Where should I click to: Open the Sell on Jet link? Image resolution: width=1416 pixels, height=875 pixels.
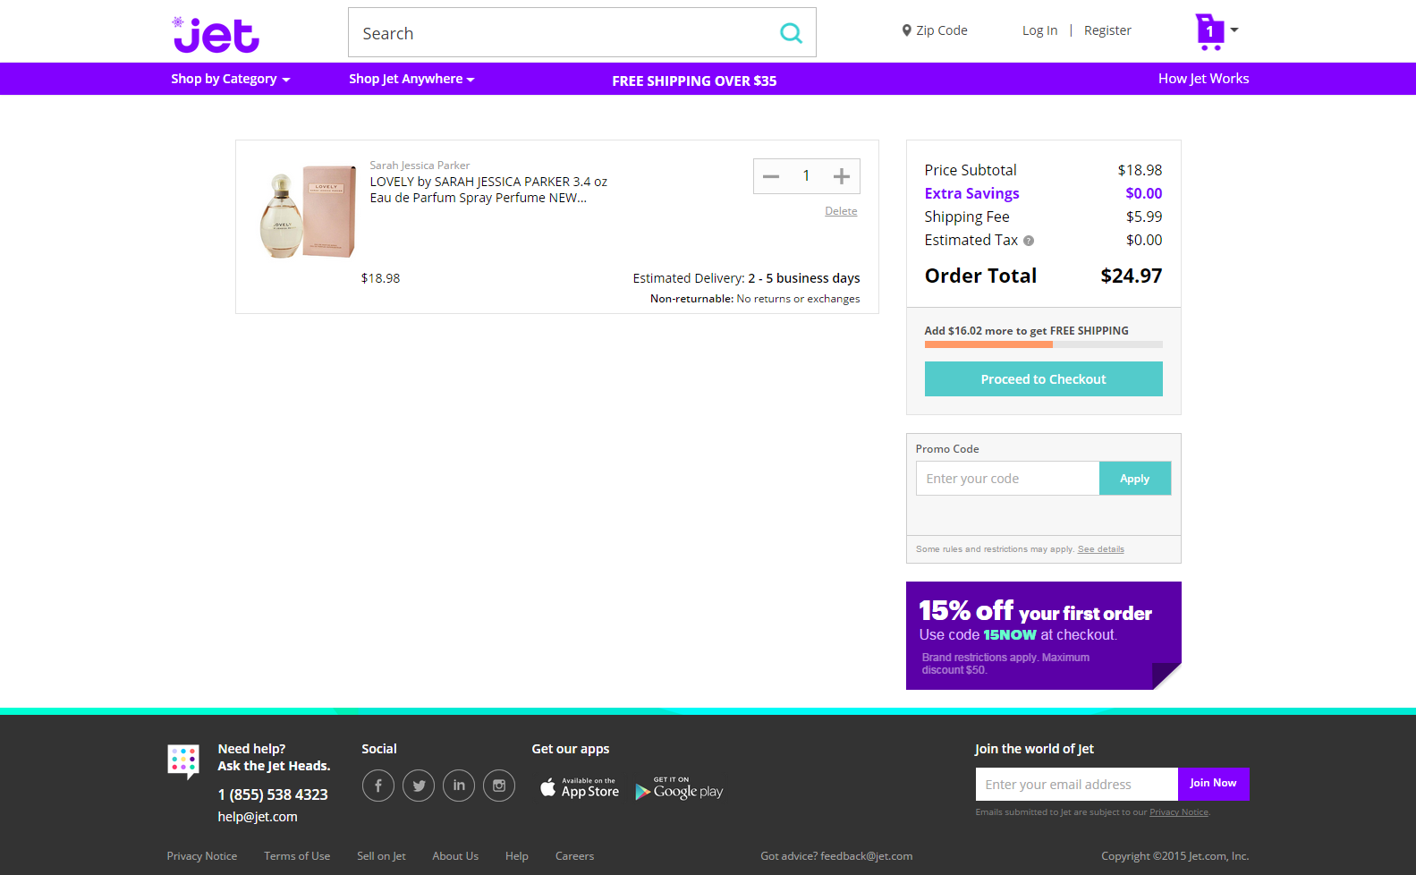[381, 856]
